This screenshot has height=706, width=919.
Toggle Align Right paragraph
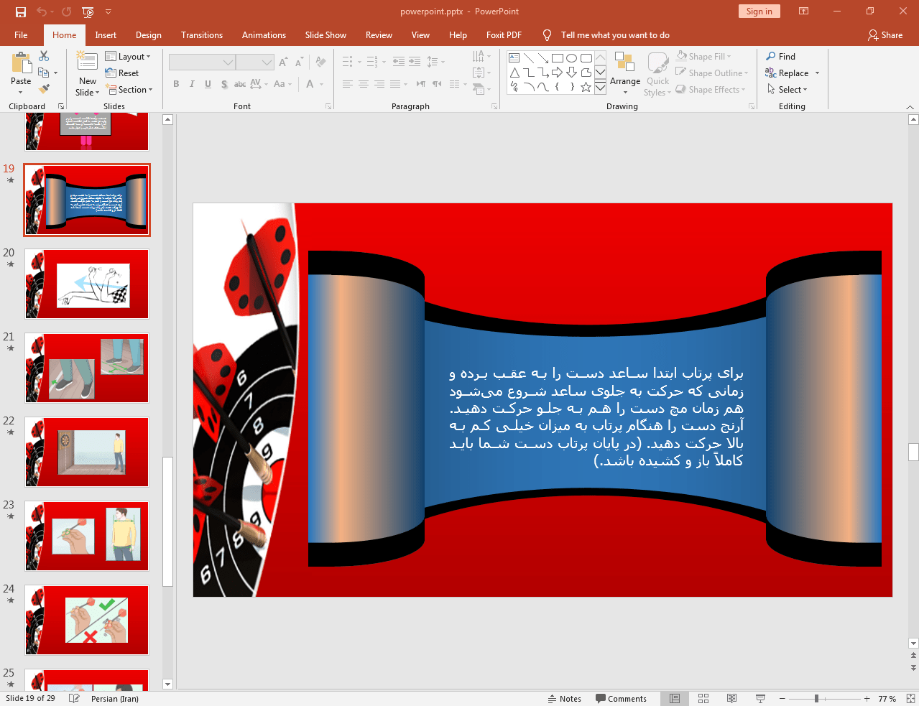tap(379, 84)
